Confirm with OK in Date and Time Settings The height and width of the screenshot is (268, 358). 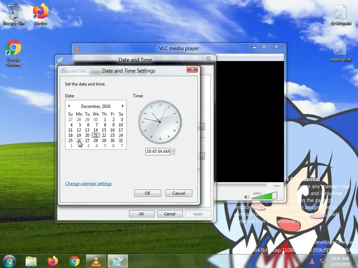click(148, 193)
